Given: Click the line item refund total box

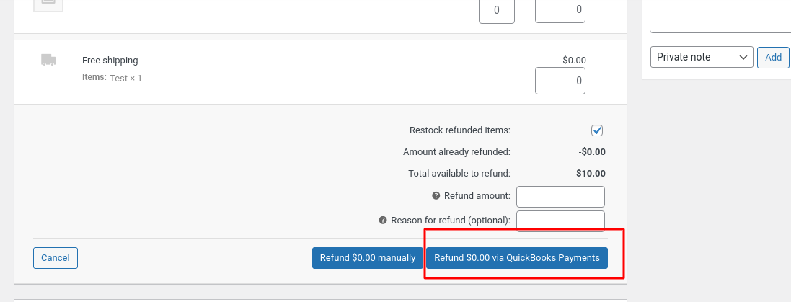Looking at the screenshot, I should coord(560,11).
